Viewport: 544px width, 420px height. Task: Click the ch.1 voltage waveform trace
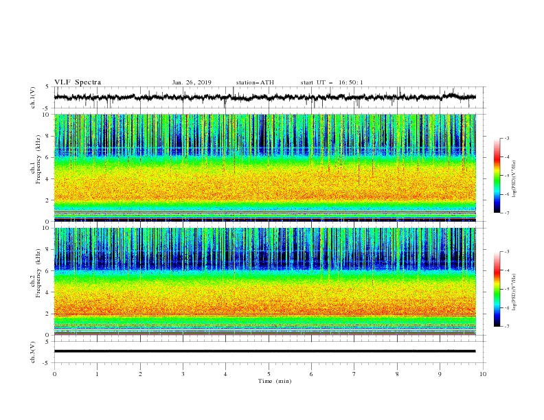[264, 97]
